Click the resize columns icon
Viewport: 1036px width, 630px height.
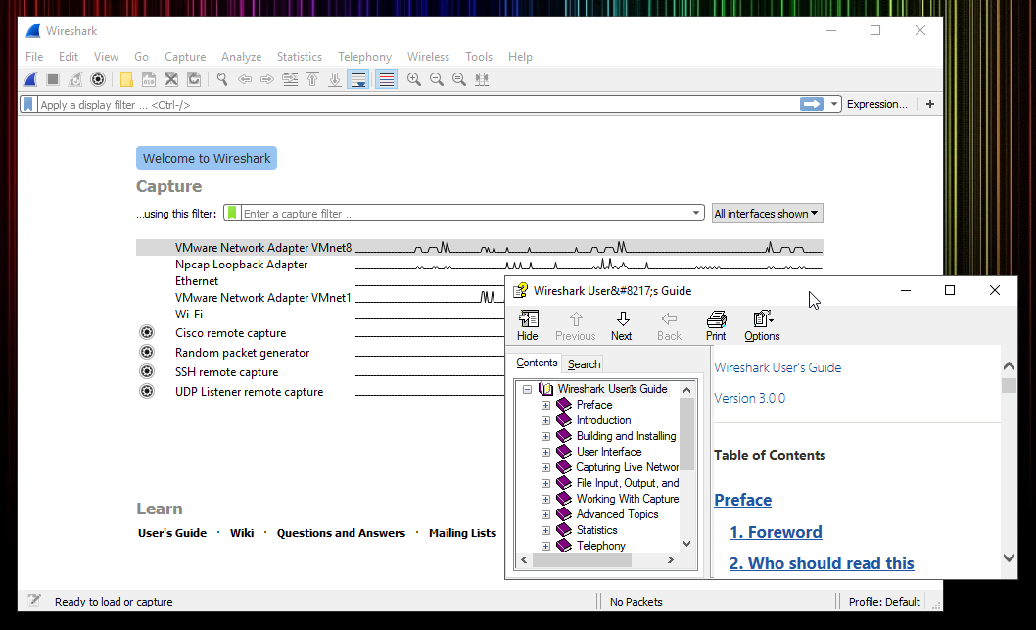pyautogui.click(x=482, y=79)
